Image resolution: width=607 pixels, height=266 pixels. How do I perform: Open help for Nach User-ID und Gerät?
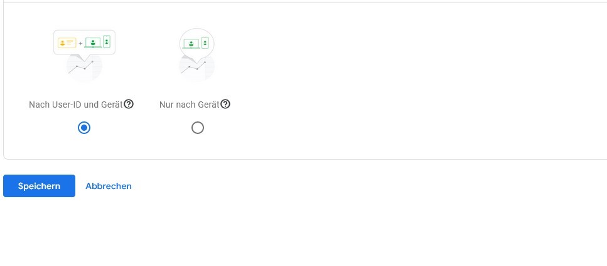point(129,105)
